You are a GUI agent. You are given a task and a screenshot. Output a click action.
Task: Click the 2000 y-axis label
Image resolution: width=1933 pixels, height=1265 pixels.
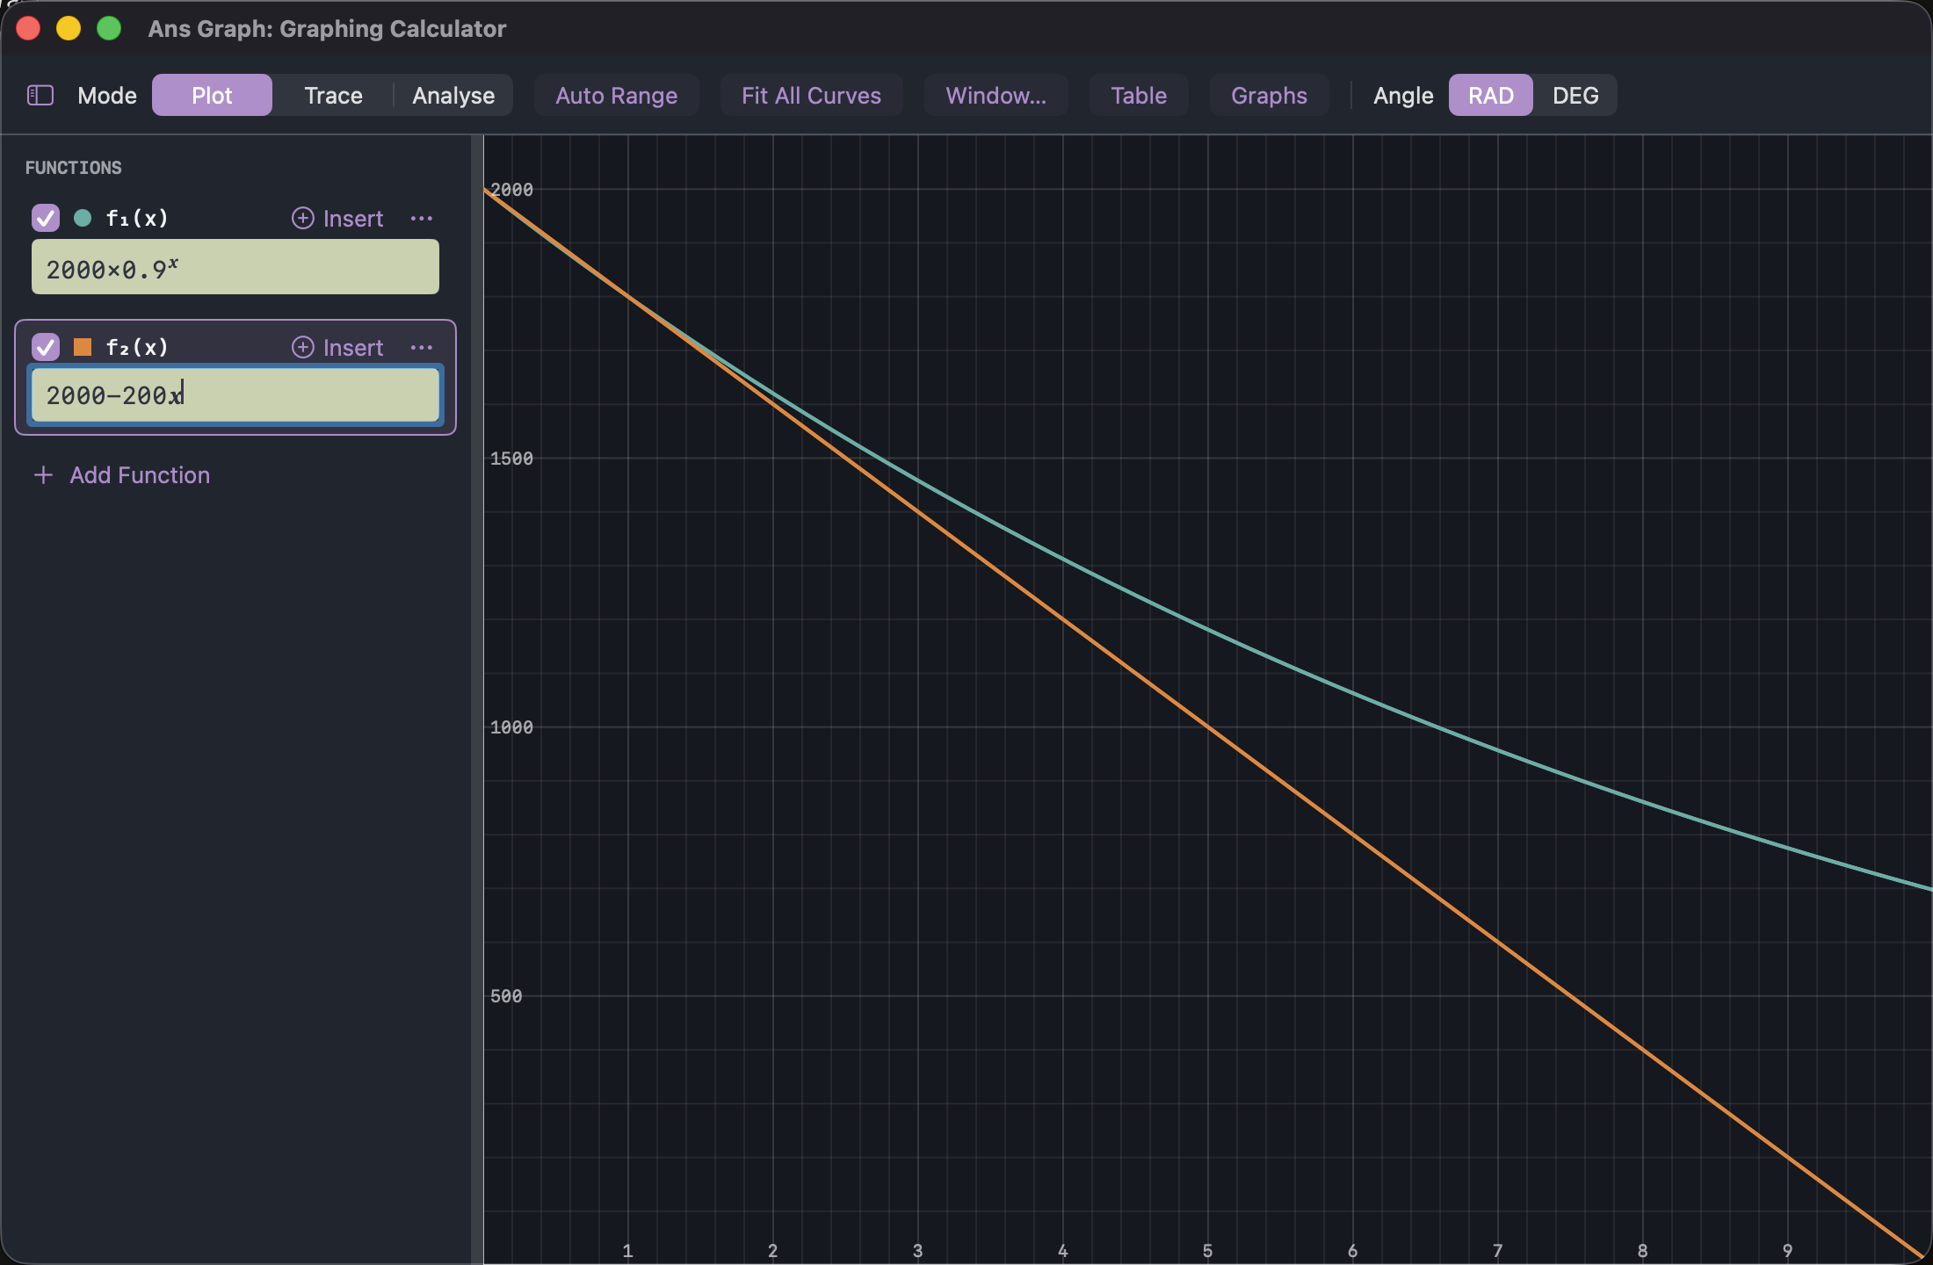511,190
